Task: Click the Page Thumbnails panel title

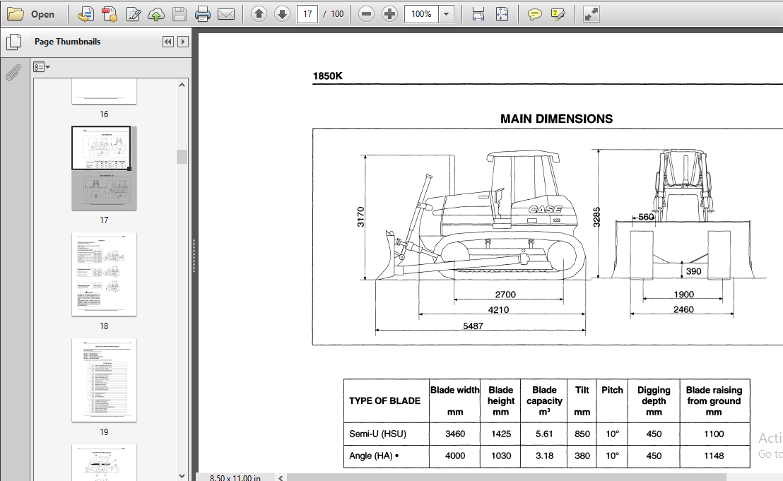Action: click(x=67, y=42)
